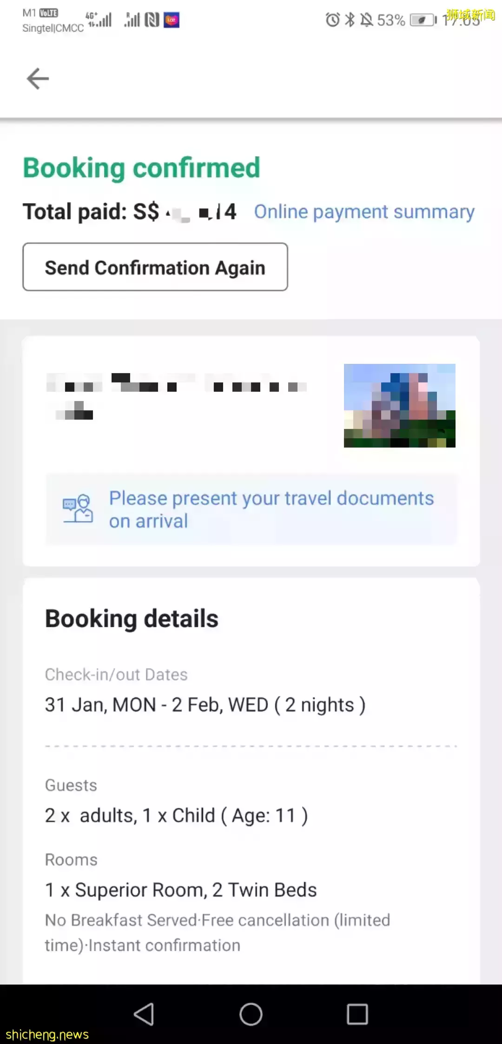Tap the alarm clock status icon
502x1044 pixels.
pos(332,20)
